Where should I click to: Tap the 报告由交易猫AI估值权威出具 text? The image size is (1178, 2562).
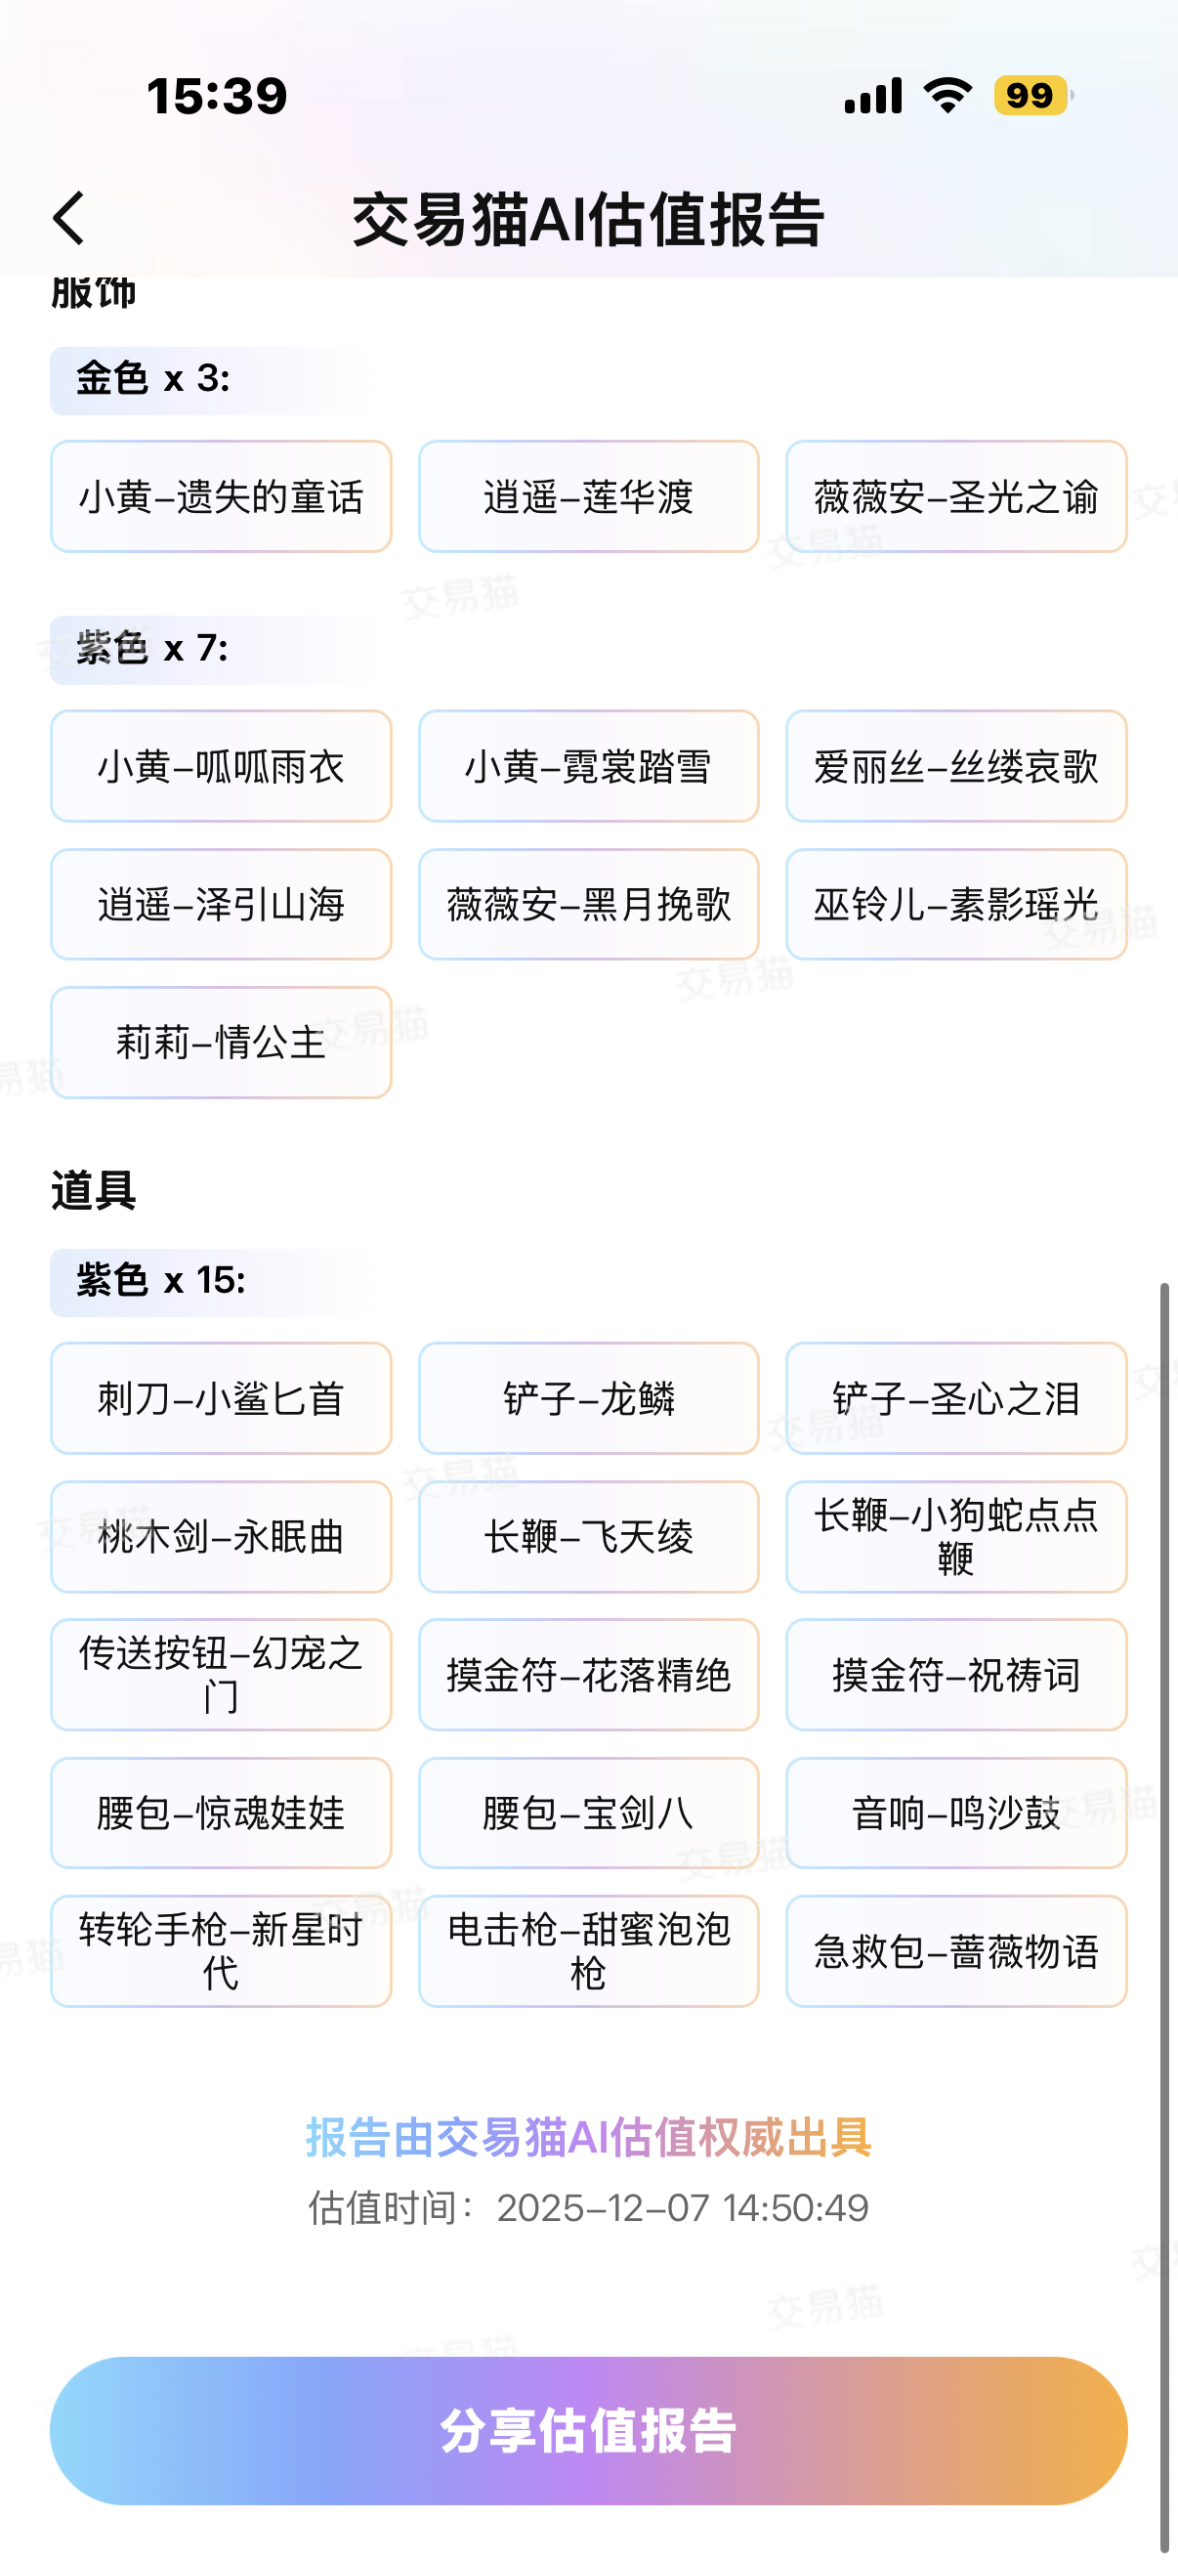coord(588,2137)
